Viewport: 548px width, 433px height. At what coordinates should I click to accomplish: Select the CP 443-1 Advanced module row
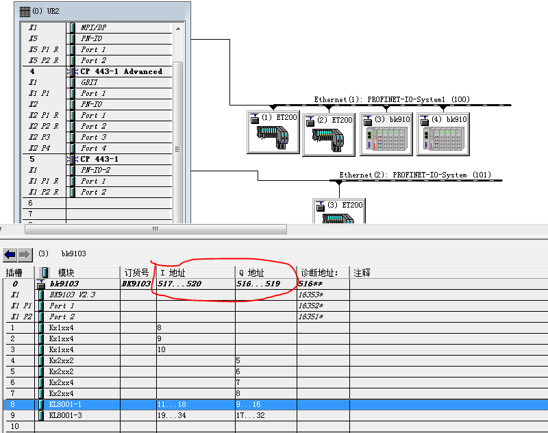[121, 71]
